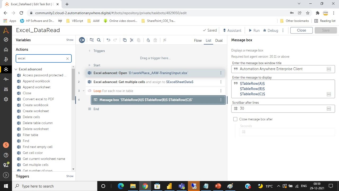Paste from shared clipboard icon
Viewport: 339px width, 191px height.
[x=155, y=40]
